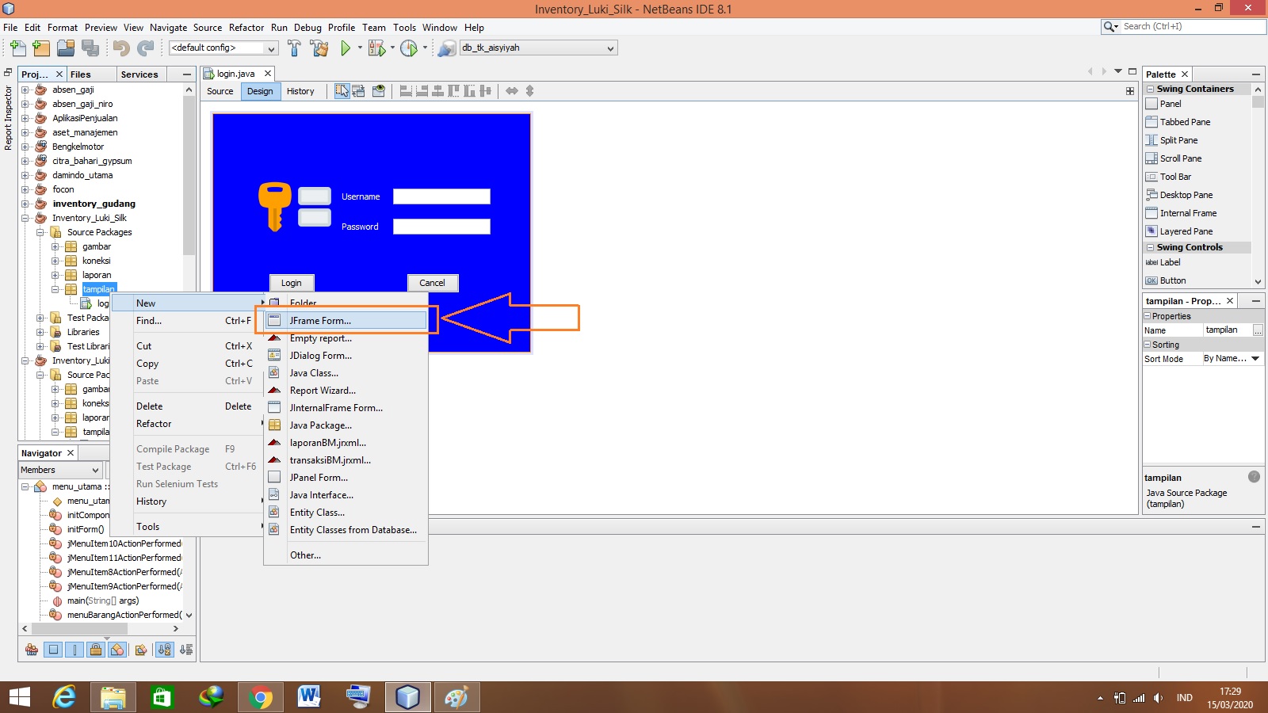Screen dimensions: 1268x713
Task: Expand the koneksi package node
Action: click(54, 261)
